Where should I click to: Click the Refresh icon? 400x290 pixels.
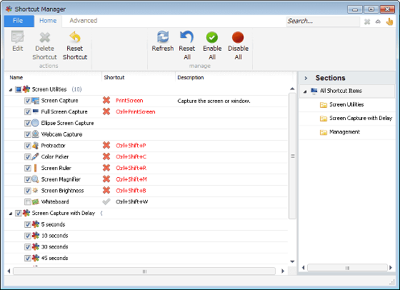(x=163, y=37)
